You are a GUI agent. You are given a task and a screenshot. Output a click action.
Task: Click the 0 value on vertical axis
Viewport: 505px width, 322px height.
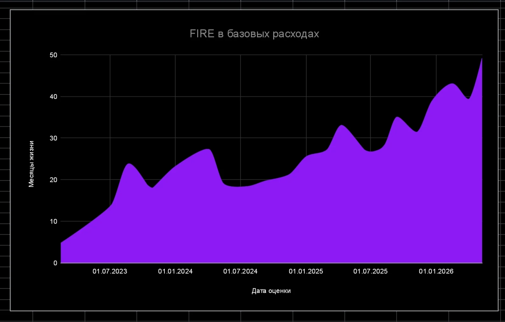(55, 263)
